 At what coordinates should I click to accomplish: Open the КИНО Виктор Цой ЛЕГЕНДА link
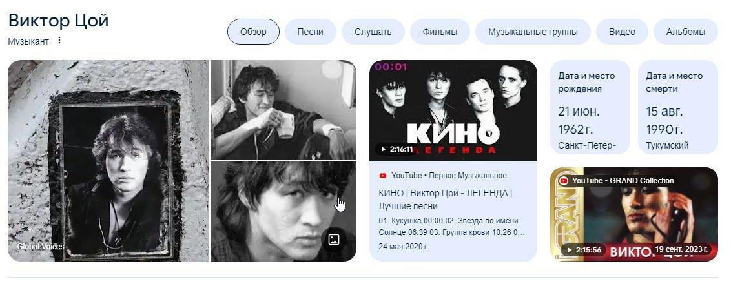pos(445,200)
